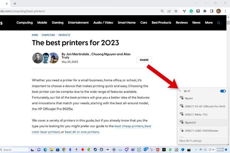Click the radiation-symbol extension icon

point(184,11)
